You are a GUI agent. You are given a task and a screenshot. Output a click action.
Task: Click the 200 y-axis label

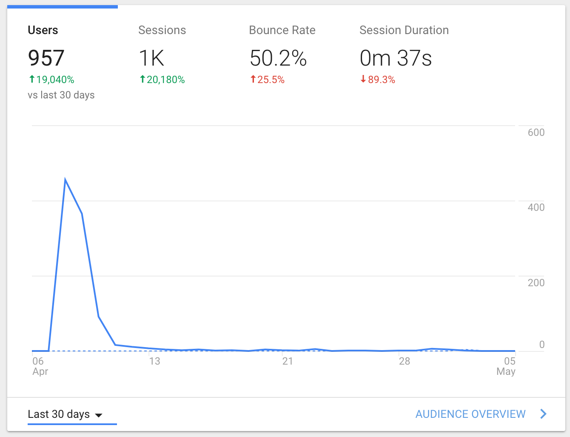pyautogui.click(x=536, y=283)
